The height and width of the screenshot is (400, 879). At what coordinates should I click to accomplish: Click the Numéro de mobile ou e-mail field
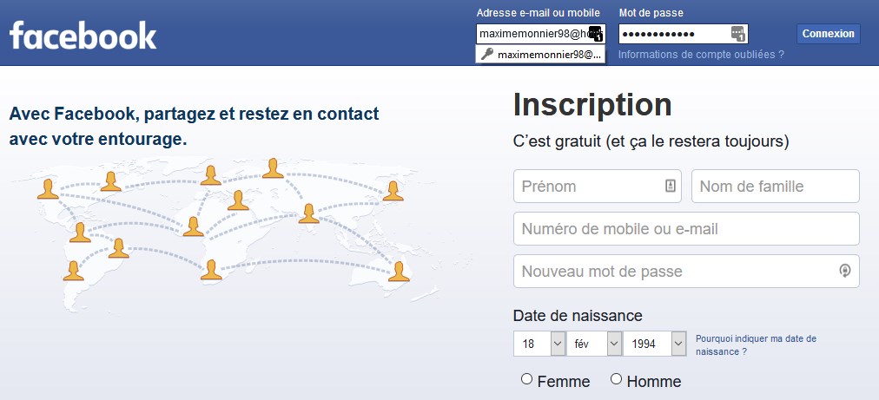coord(686,228)
